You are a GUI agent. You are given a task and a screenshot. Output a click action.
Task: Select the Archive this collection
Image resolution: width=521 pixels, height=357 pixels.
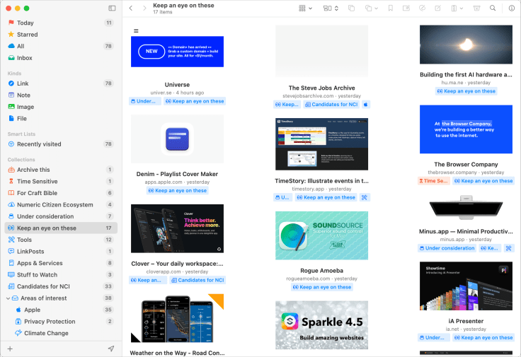(61, 170)
